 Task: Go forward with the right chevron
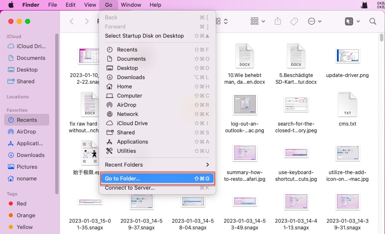87,21
